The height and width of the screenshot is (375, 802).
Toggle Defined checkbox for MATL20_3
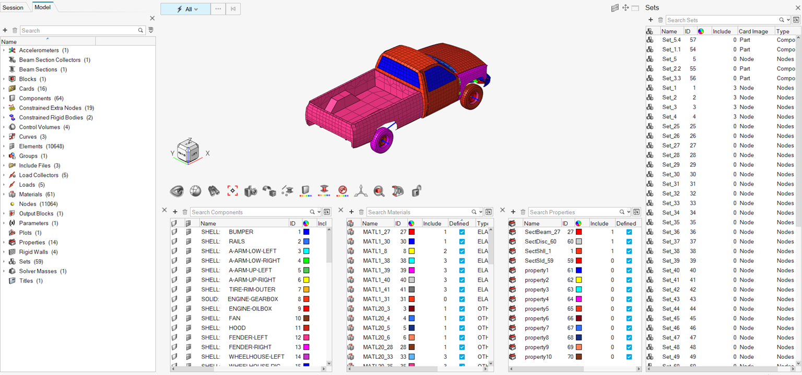[462, 308]
